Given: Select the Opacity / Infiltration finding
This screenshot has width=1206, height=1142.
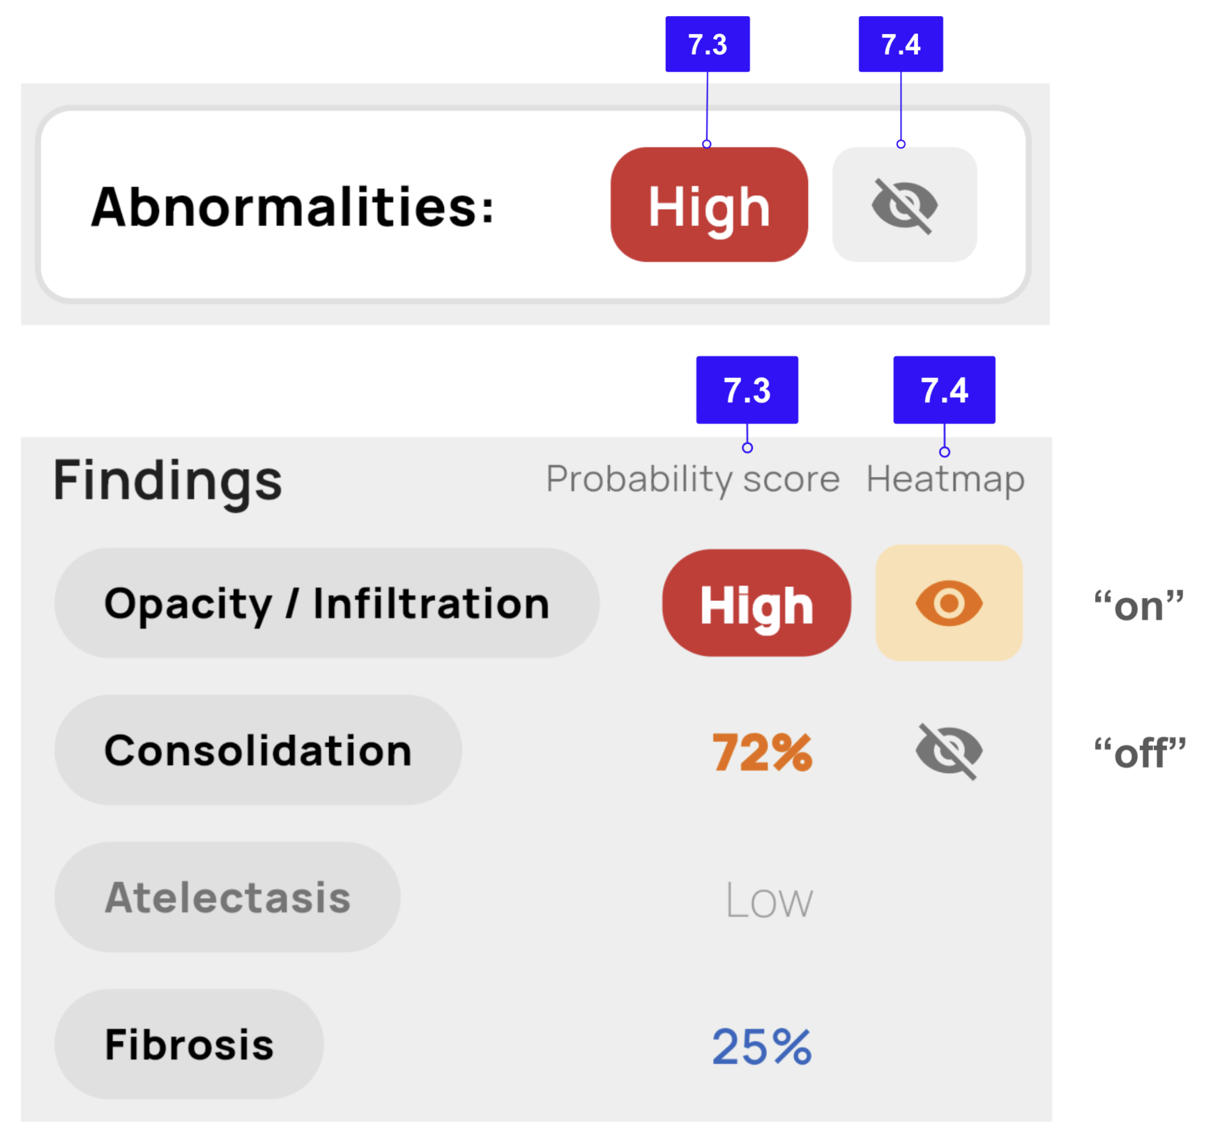Looking at the screenshot, I should coord(326,604).
